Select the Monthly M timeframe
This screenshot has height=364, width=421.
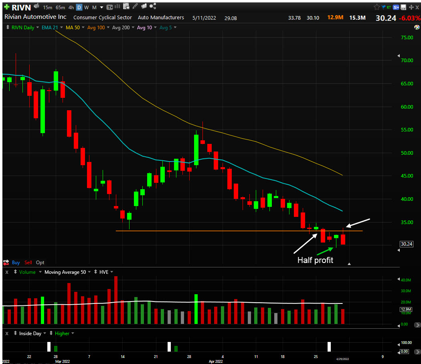click(x=94, y=8)
